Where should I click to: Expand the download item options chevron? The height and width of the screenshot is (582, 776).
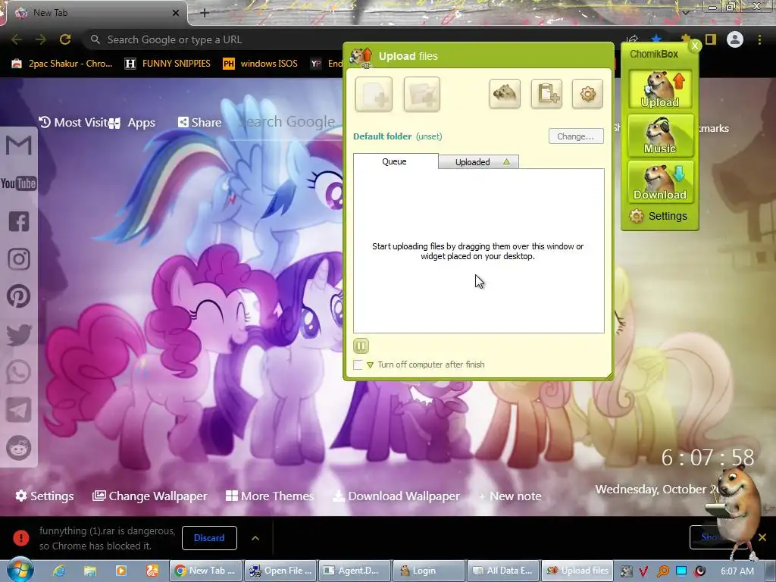(x=255, y=538)
